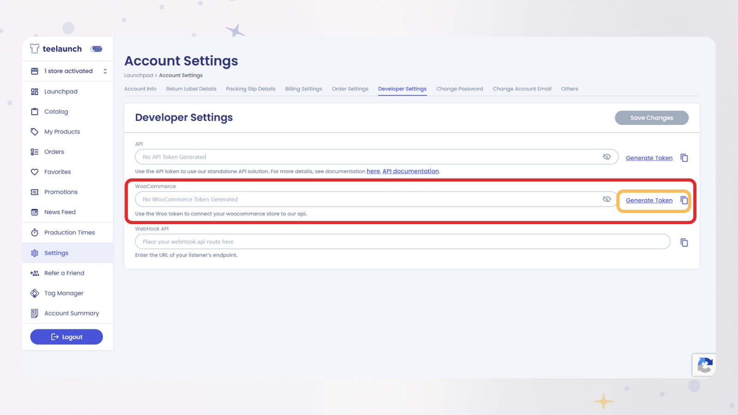Click the teelaunch shirt logo icon
The image size is (738, 415).
(35, 48)
